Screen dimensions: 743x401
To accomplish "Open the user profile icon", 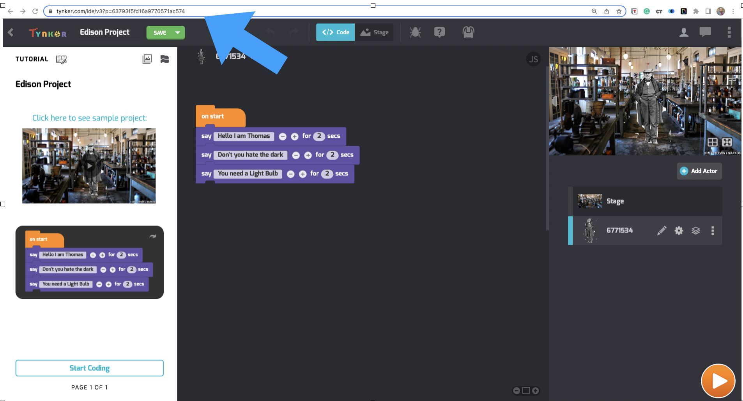I will 684,32.
